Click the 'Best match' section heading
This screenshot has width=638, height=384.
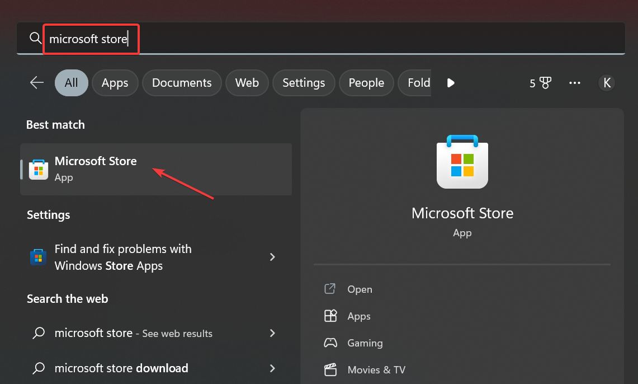[x=55, y=125]
